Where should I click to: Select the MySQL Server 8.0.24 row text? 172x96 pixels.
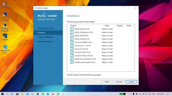pos(82,29)
